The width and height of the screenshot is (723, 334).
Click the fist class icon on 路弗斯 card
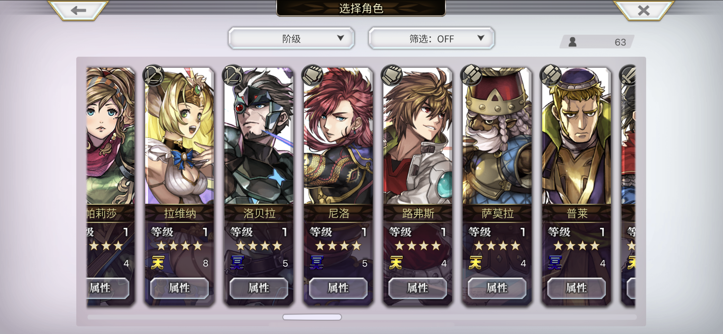392,75
